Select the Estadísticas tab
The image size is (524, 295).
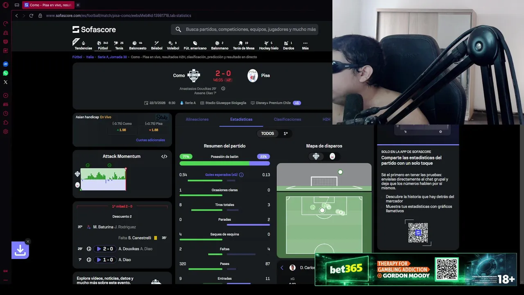241,119
